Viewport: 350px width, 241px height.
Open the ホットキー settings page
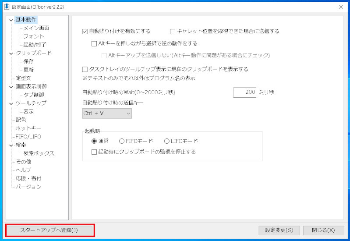tap(28, 128)
